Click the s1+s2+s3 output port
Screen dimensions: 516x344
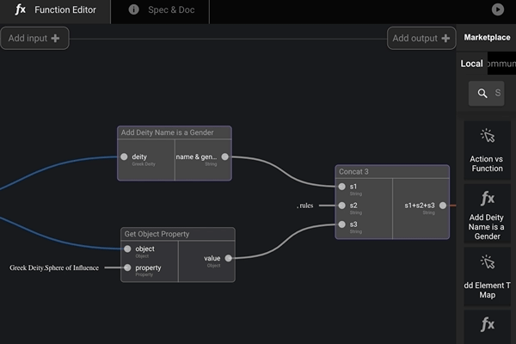click(443, 206)
